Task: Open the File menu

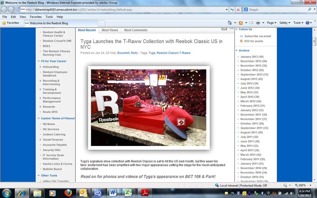Action: [4, 17]
